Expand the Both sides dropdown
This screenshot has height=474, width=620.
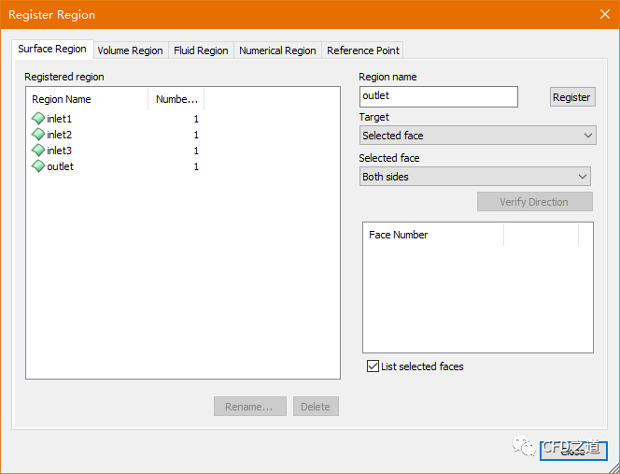[x=475, y=177]
